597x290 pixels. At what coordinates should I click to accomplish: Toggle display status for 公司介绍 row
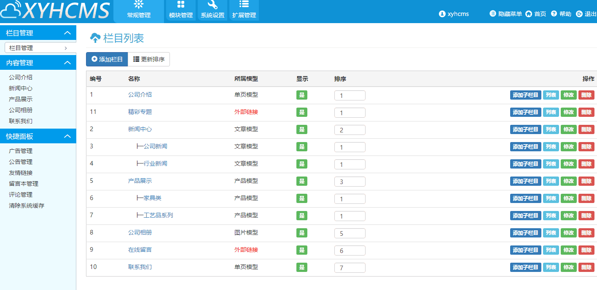[x=301, y=95]
